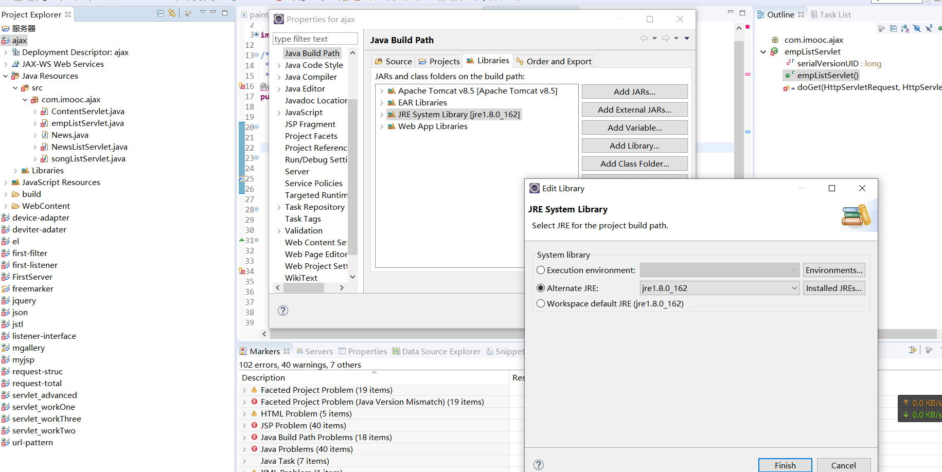
Task: Close the Markers view tab
Action: pos(287,351)
